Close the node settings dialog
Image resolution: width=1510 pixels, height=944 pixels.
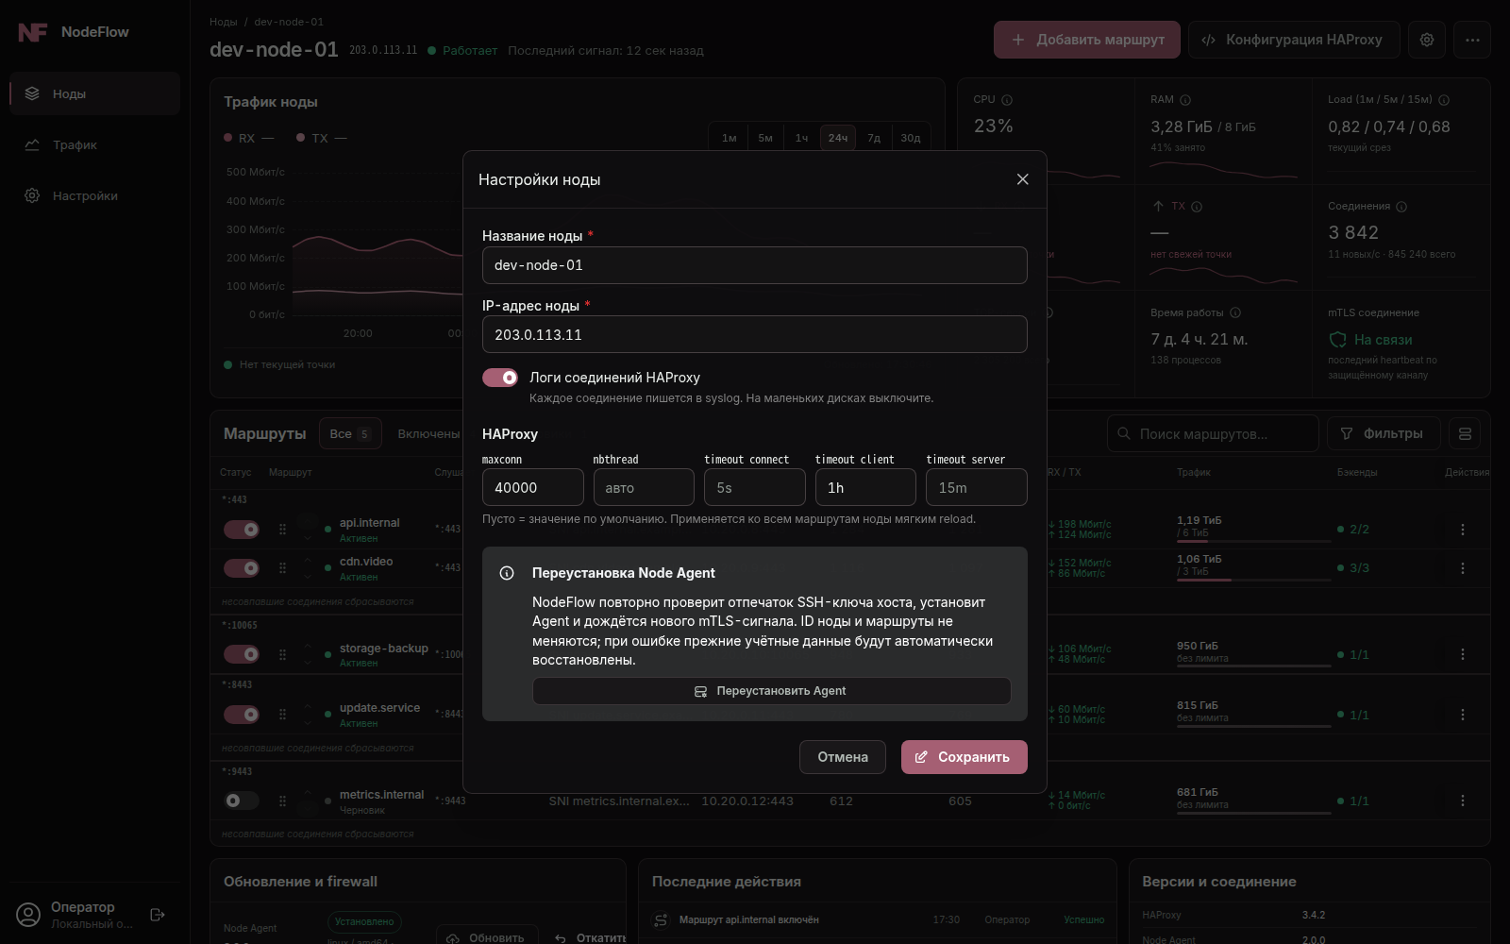pos(1022,179)
